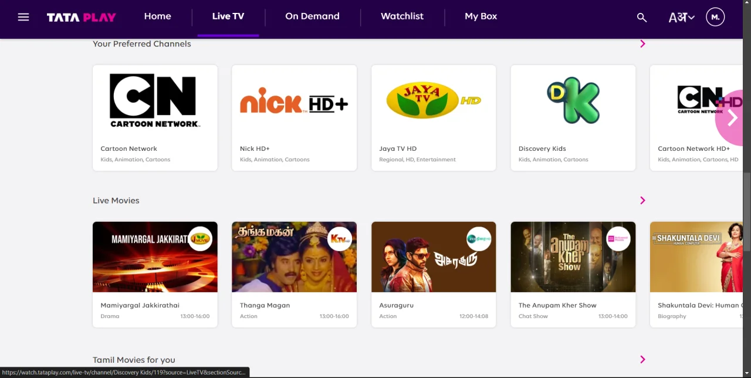Click the Nick HD+ title text
This screenshot has width=751, height=378.
[x=255, y=148]
